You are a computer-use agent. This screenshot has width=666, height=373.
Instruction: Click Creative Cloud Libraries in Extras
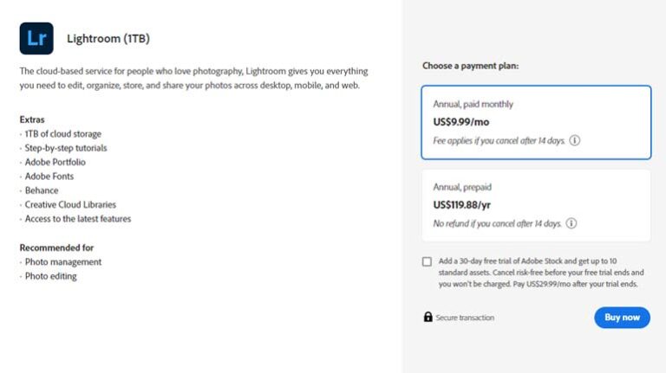[x=70, y=204]
